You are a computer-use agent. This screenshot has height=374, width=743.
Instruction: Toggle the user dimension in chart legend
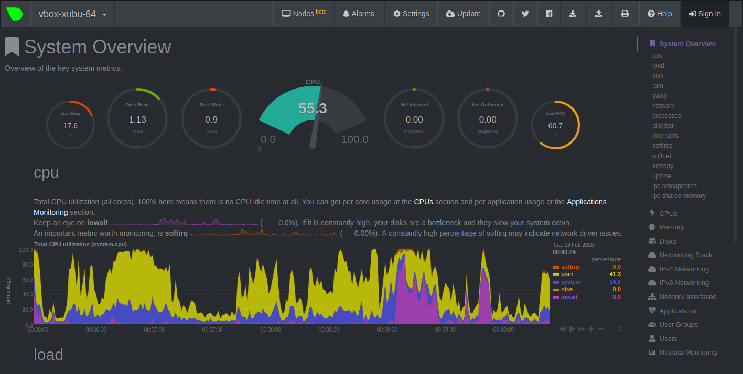tap(567, 274)
